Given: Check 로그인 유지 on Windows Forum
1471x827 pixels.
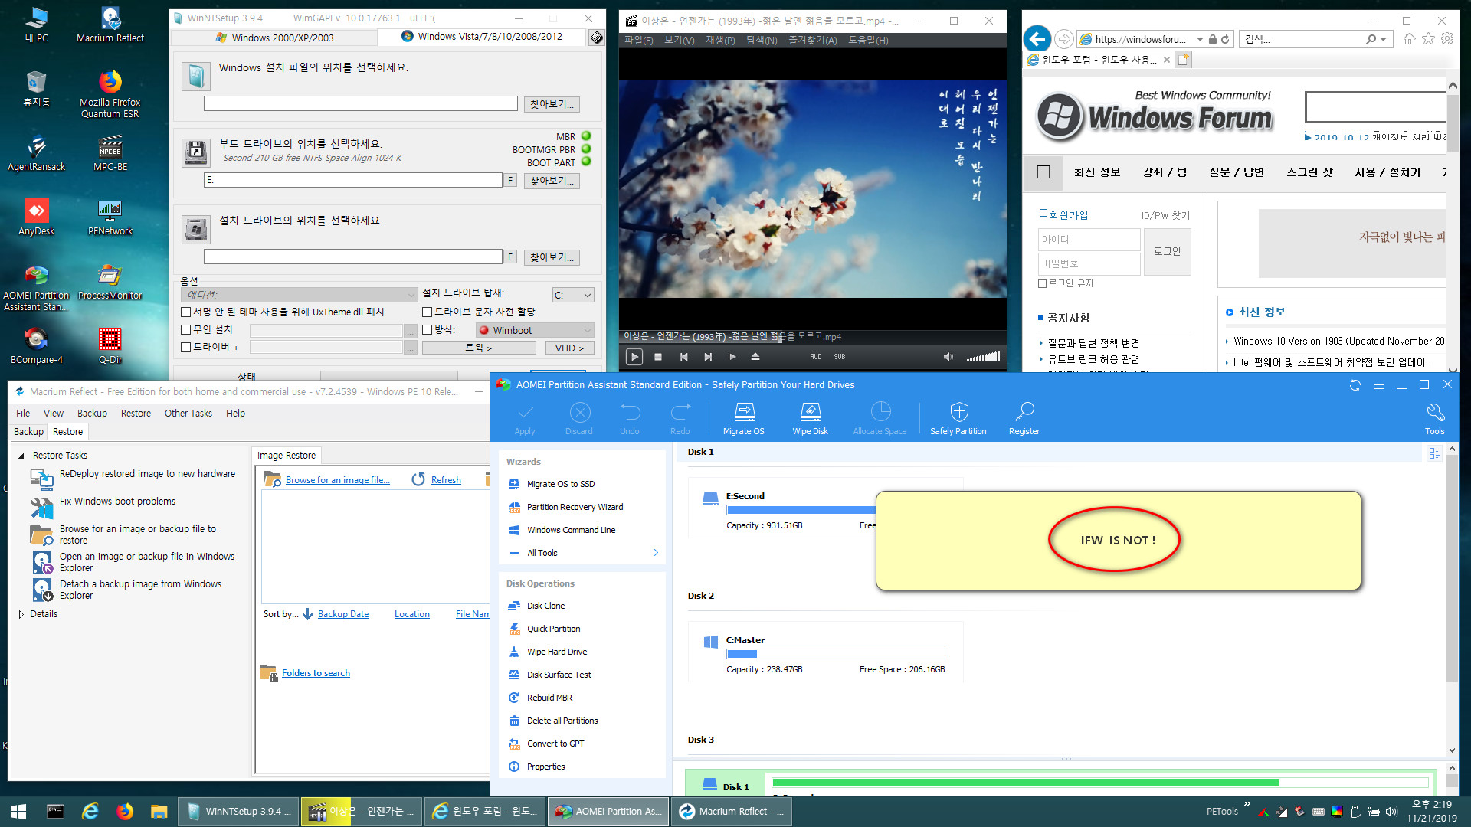Looking at the screenshot, I should point(1042,284).
